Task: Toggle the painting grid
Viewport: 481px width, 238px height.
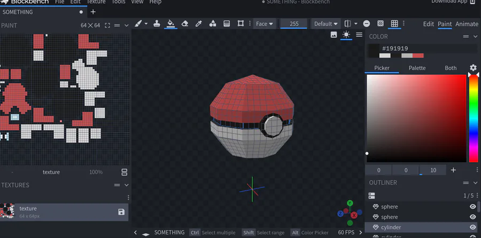Action: [x=394, y=23]
